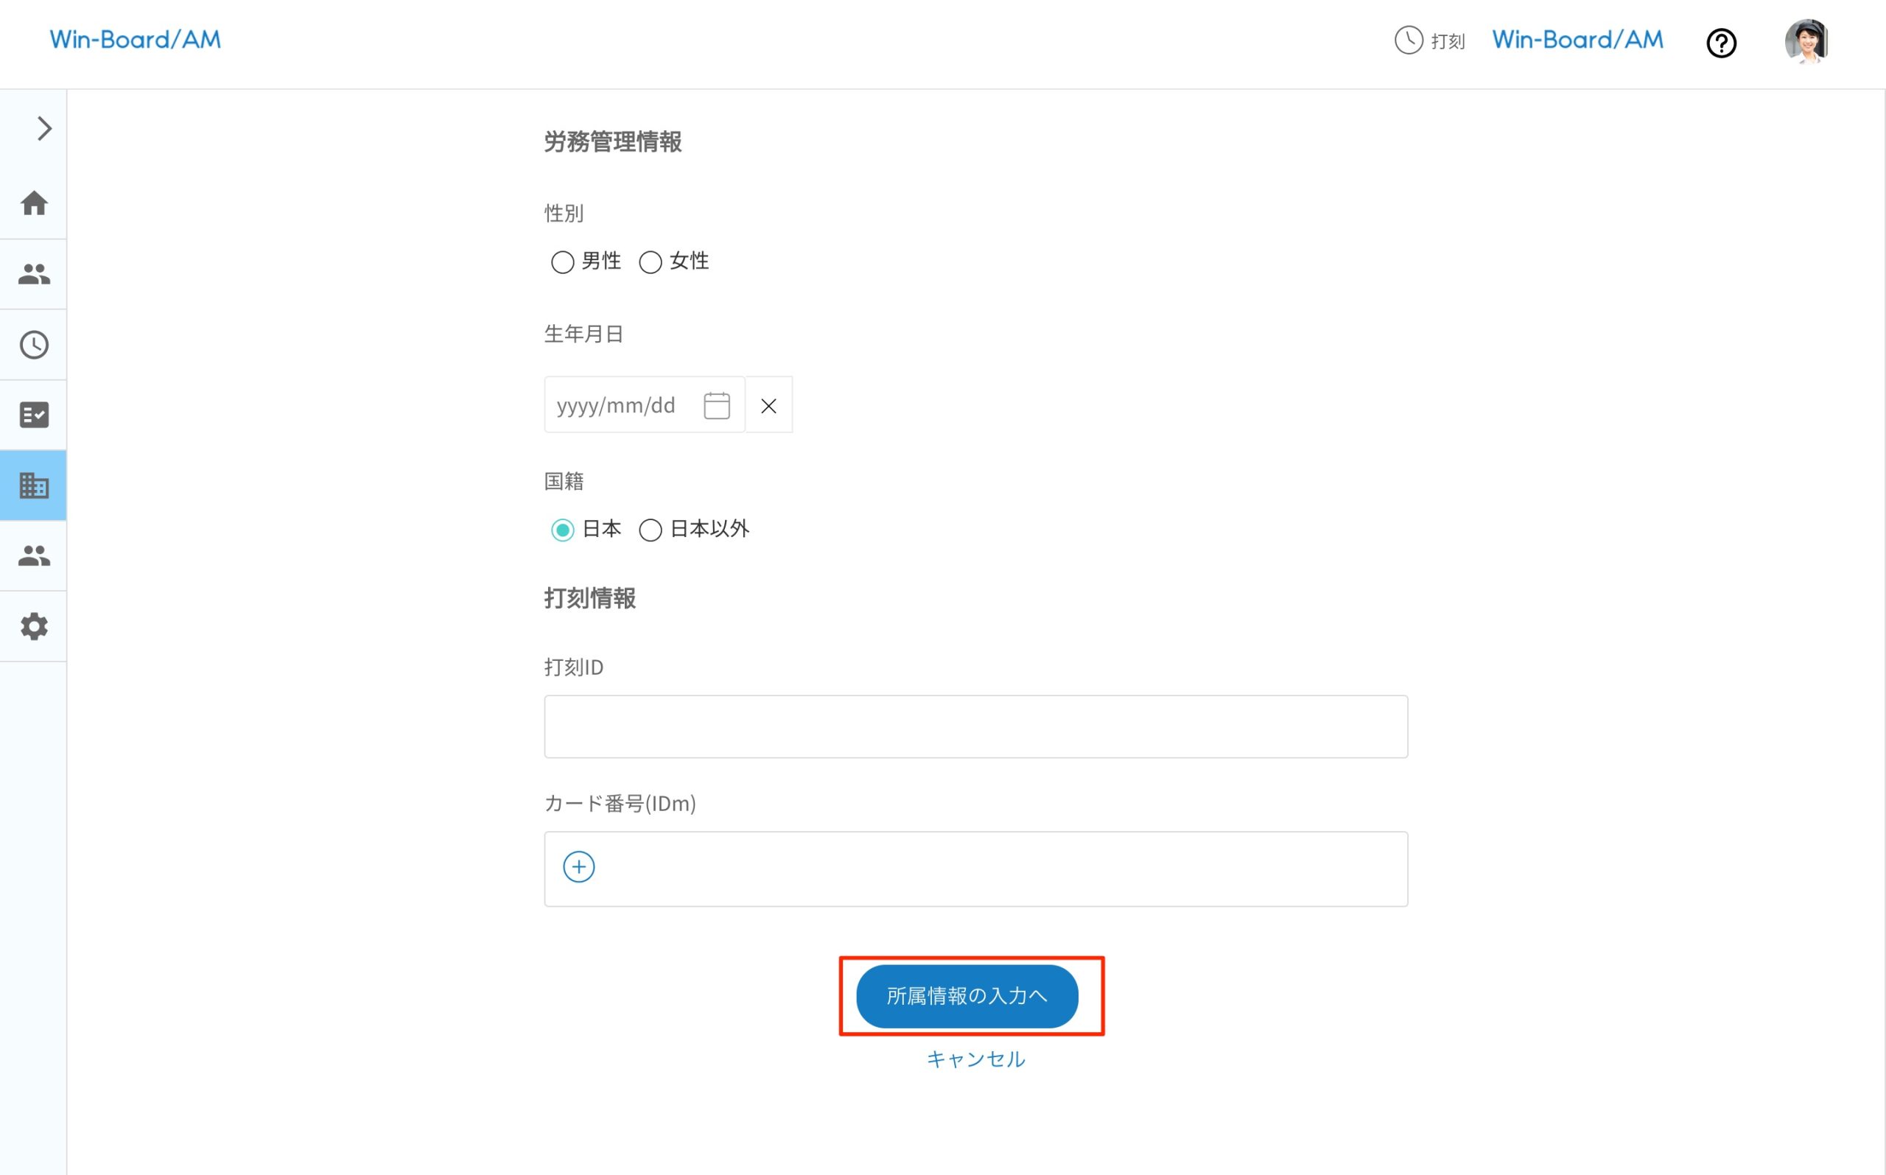Select the 日本 nationality option
The width and height of the screenshot is (1886, 1175).
pyautogui.click(x=563, y=530)
